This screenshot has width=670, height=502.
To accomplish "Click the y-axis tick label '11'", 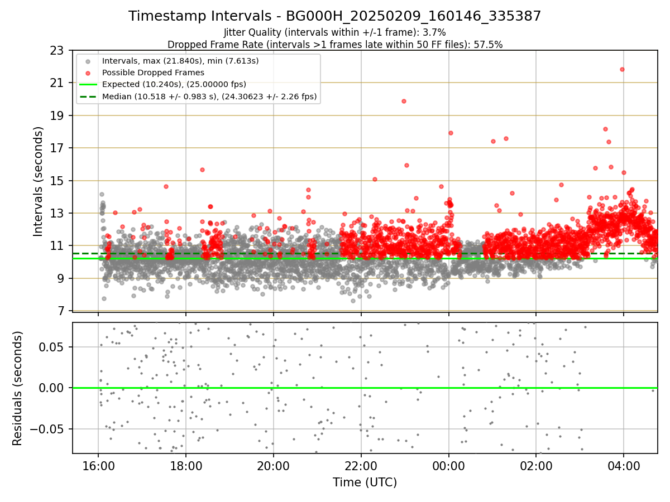I will coord(57,246).
